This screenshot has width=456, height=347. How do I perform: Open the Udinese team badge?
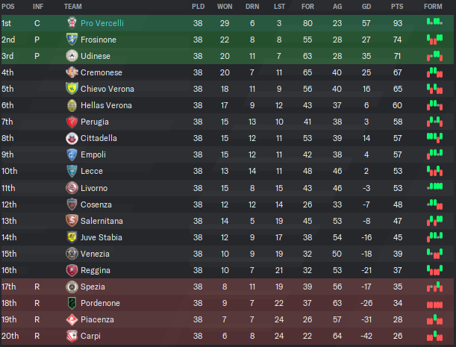(72, 56)
